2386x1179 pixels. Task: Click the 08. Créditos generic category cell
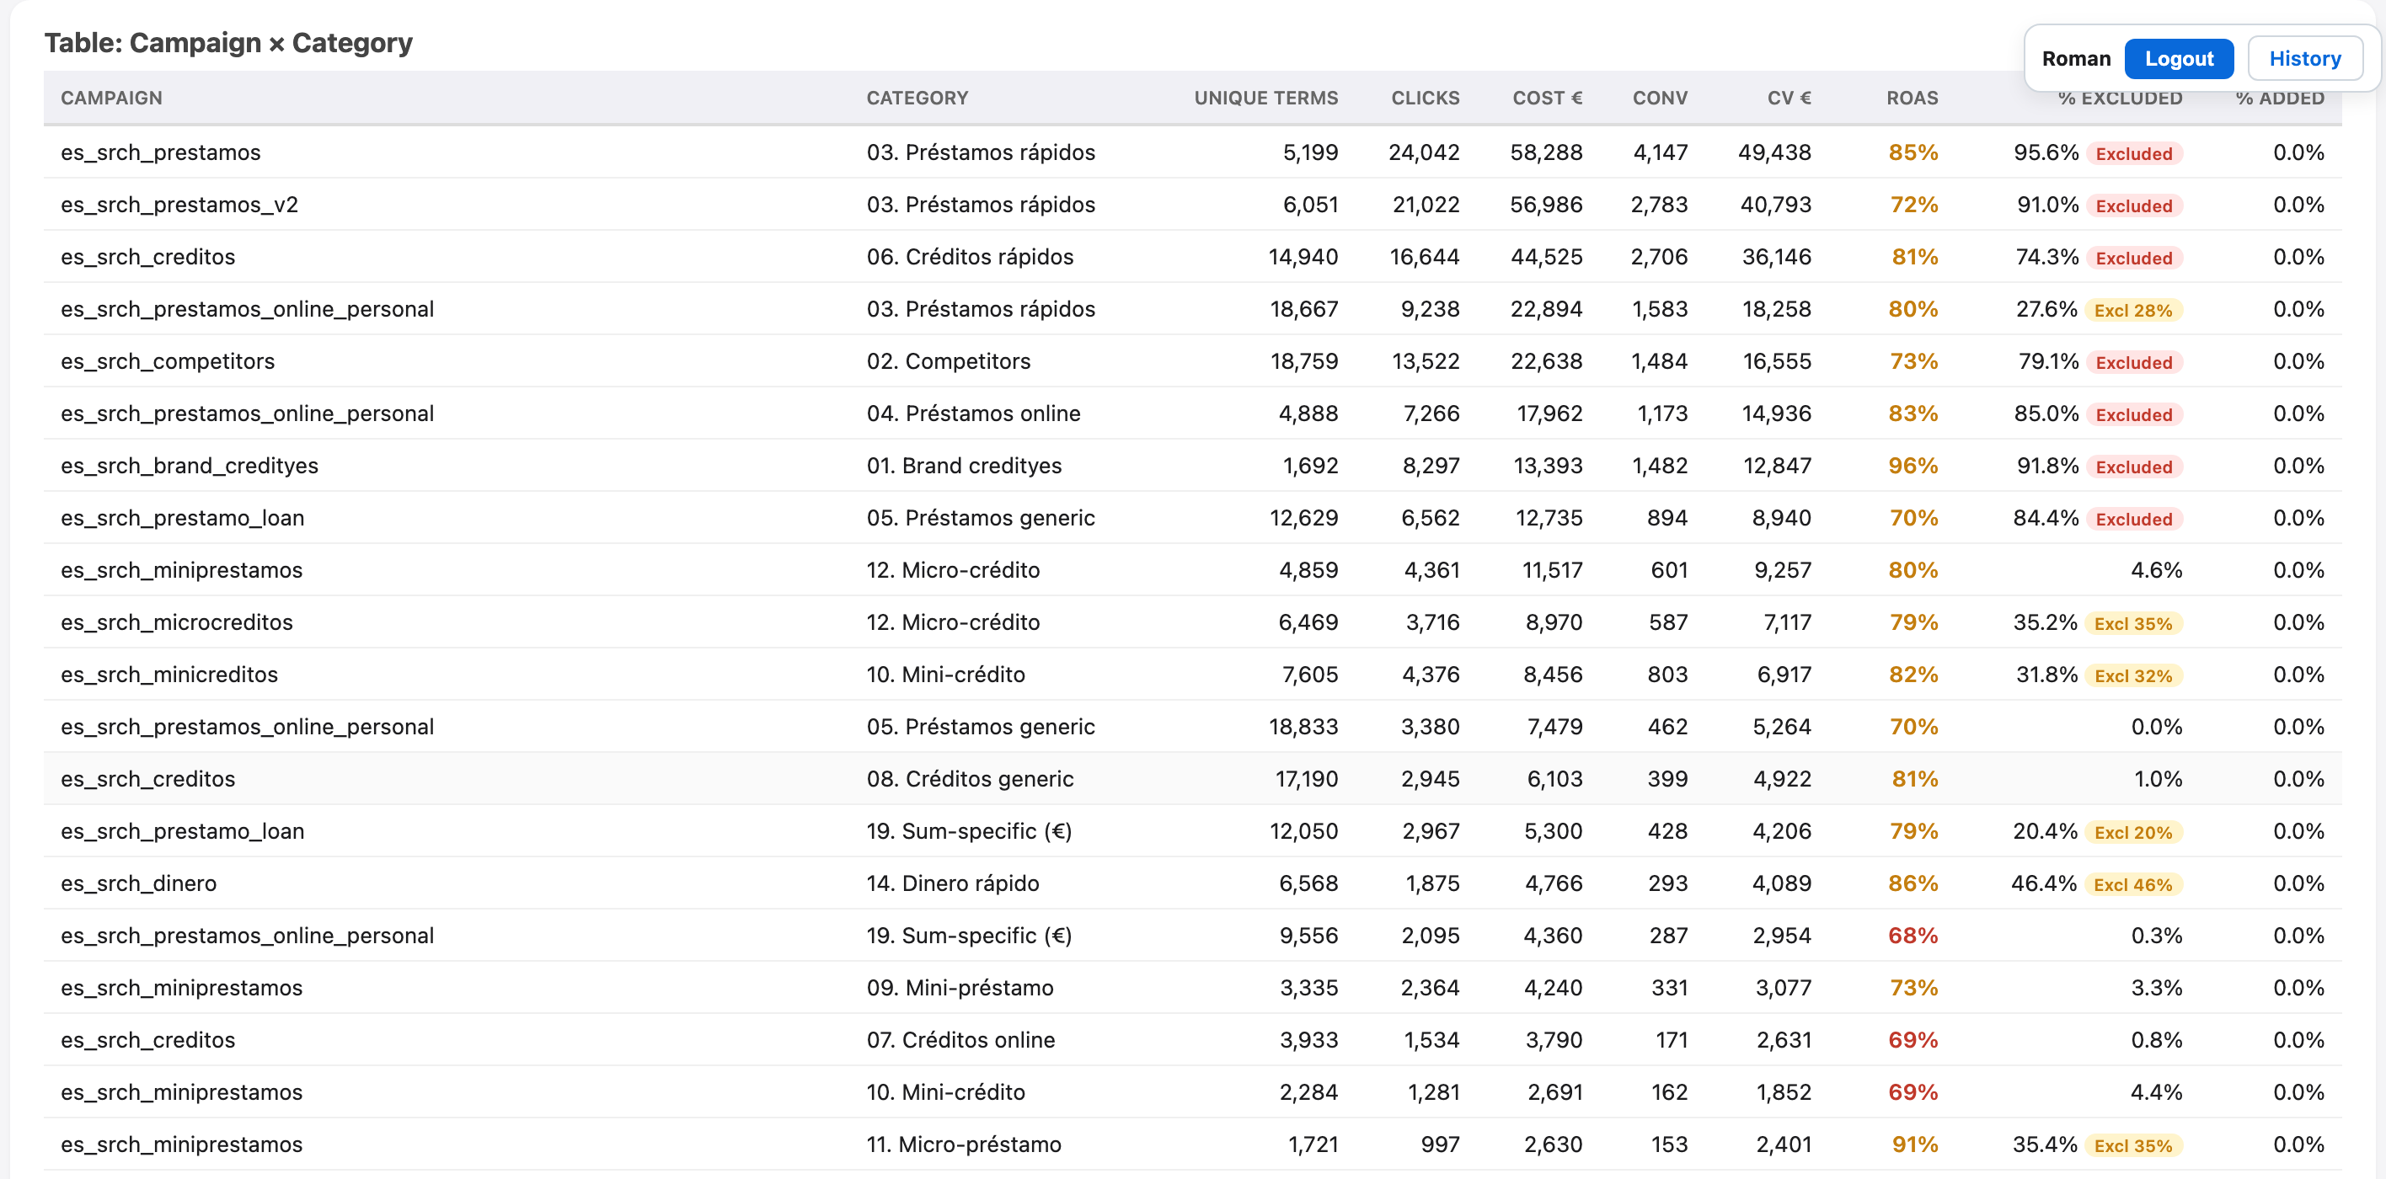pyautogui.click(x=970, y=779)
